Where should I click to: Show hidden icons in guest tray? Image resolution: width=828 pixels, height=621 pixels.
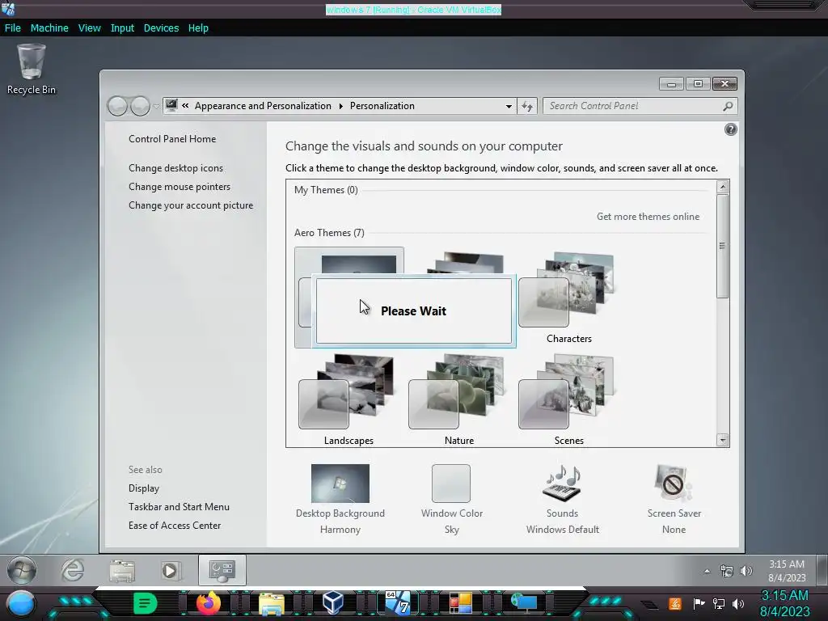click(707, 571)
